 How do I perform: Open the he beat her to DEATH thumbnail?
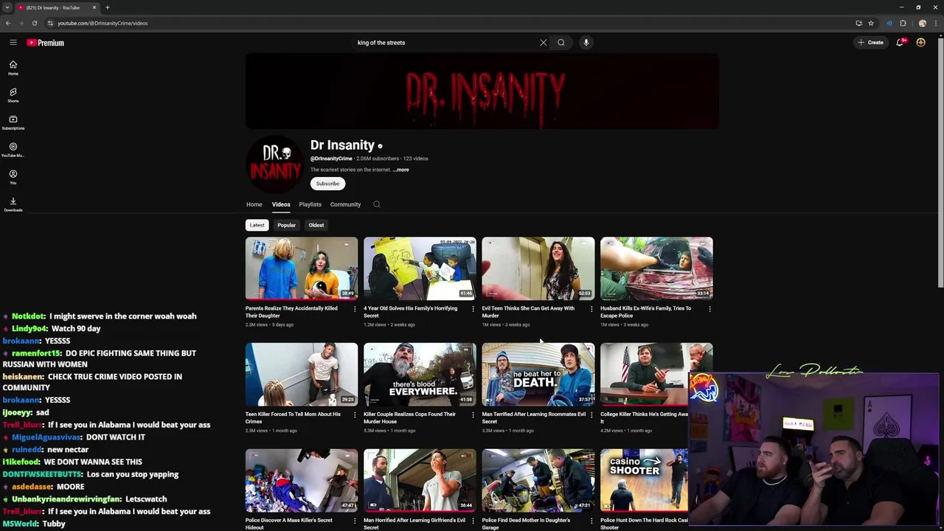tap(538, 375)
